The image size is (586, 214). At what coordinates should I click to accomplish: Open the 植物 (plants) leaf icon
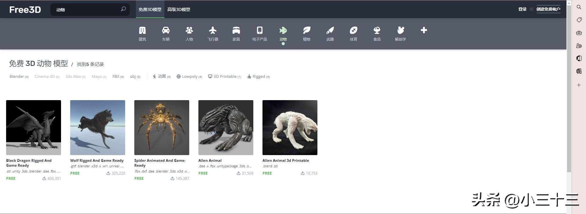[307, 31]
